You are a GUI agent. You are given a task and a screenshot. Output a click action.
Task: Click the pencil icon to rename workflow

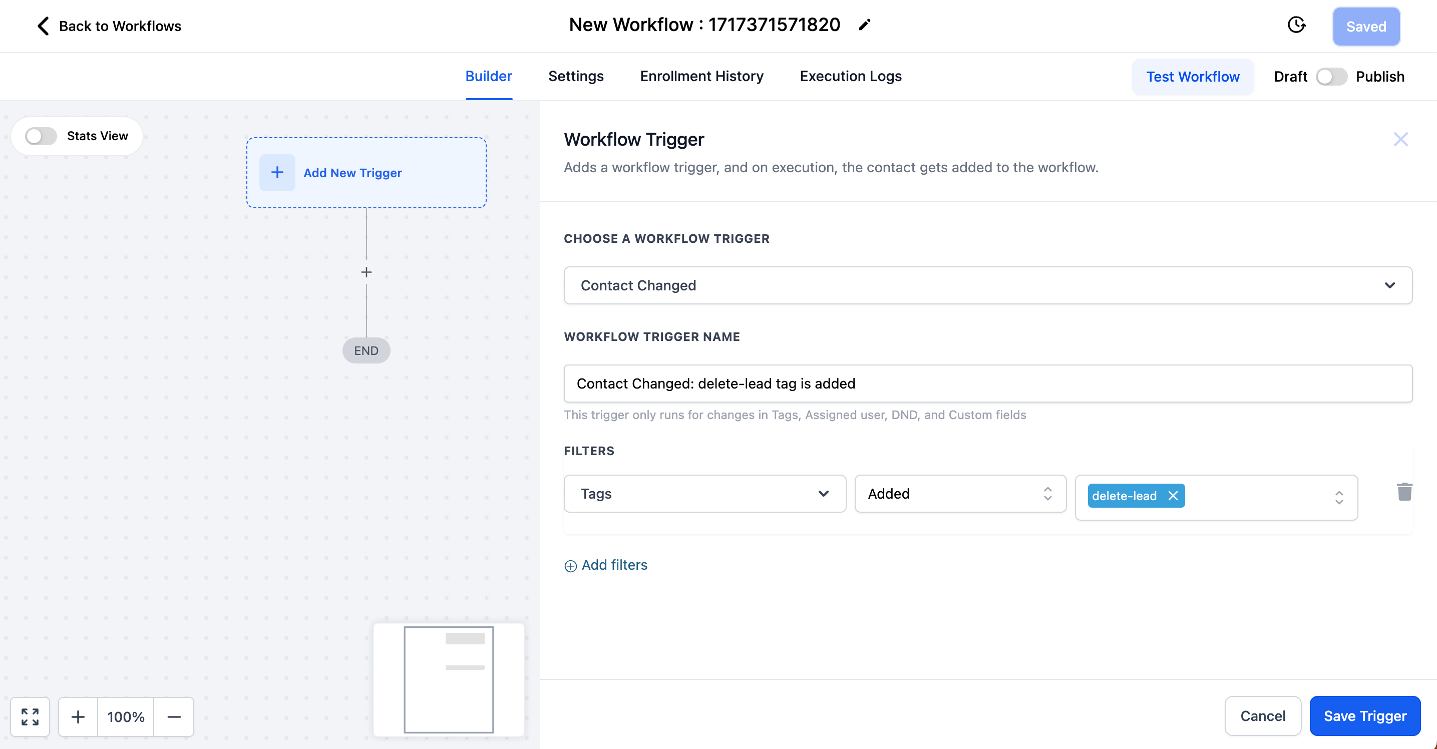(x=864, y=25)
